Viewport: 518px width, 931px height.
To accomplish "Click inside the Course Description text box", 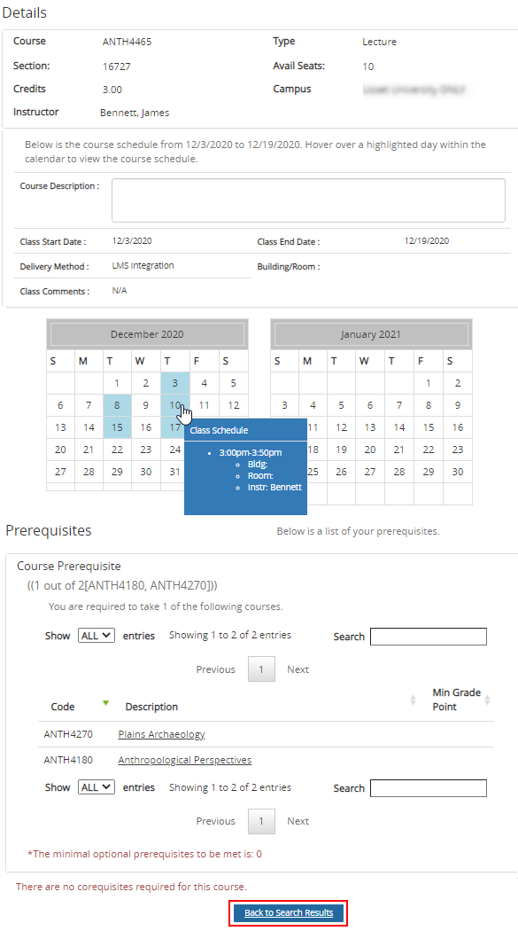I will point(308,200).
